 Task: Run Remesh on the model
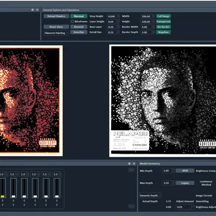point(79,27)
